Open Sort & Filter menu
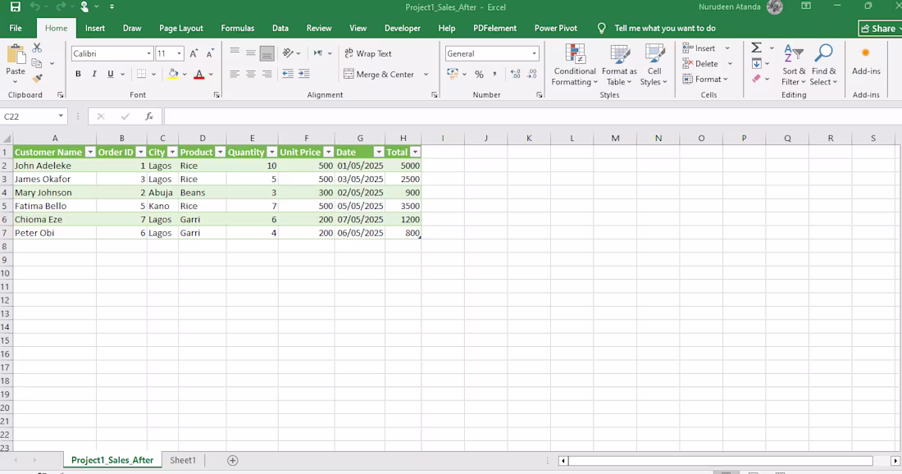 pos(793,65)
